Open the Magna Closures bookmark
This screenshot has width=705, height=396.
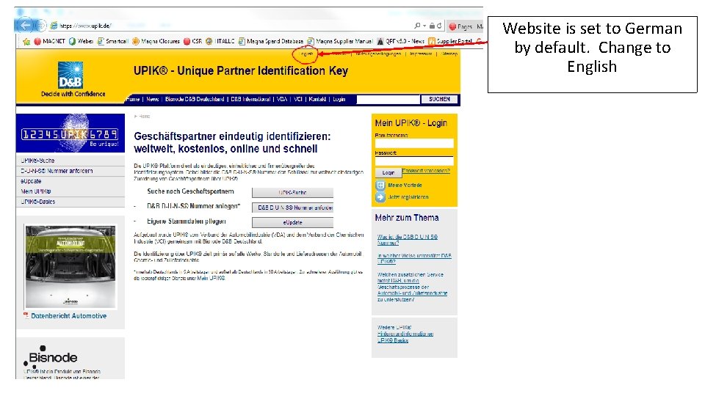click(156, 41)
